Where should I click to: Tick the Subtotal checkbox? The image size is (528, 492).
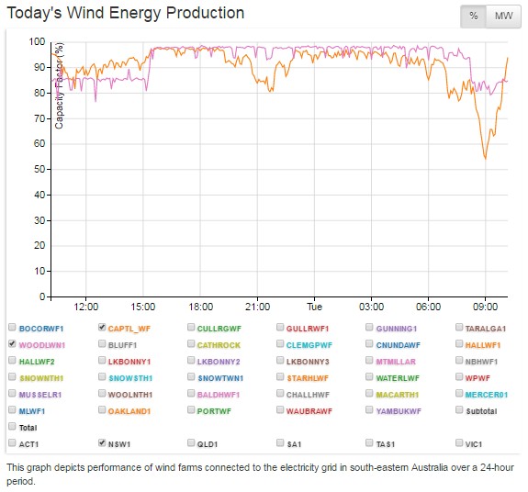(x=459, y=409)
